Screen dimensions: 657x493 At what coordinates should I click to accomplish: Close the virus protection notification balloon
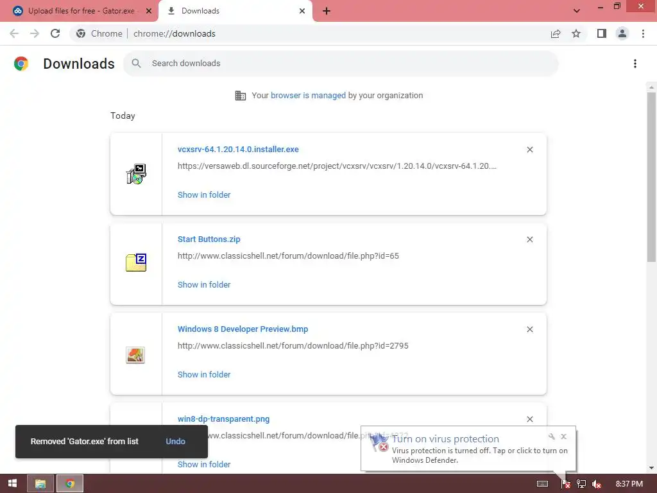[563, 437]
